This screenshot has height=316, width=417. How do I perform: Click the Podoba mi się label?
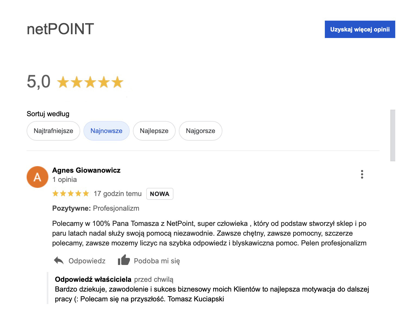(157, 261)
